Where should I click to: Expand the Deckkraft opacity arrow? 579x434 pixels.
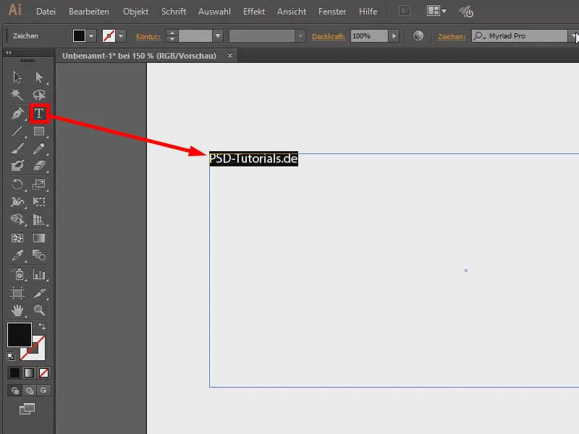394,36
